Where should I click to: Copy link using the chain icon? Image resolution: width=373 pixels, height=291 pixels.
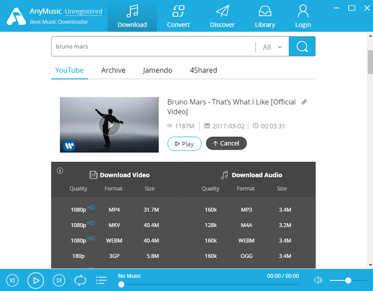[304, 102]
